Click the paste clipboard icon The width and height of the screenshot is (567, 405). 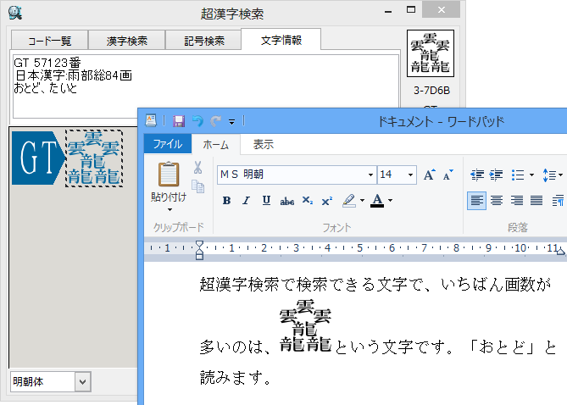tap(169, 174)
